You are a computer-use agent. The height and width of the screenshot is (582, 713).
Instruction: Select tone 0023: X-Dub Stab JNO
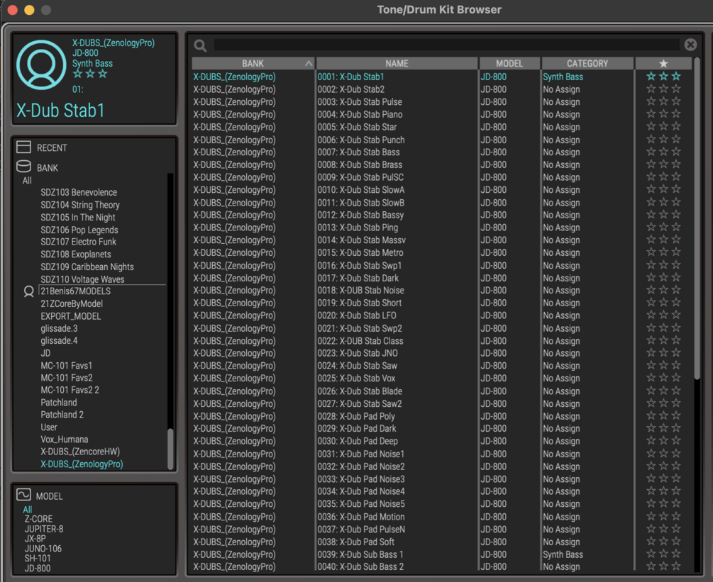358,353
